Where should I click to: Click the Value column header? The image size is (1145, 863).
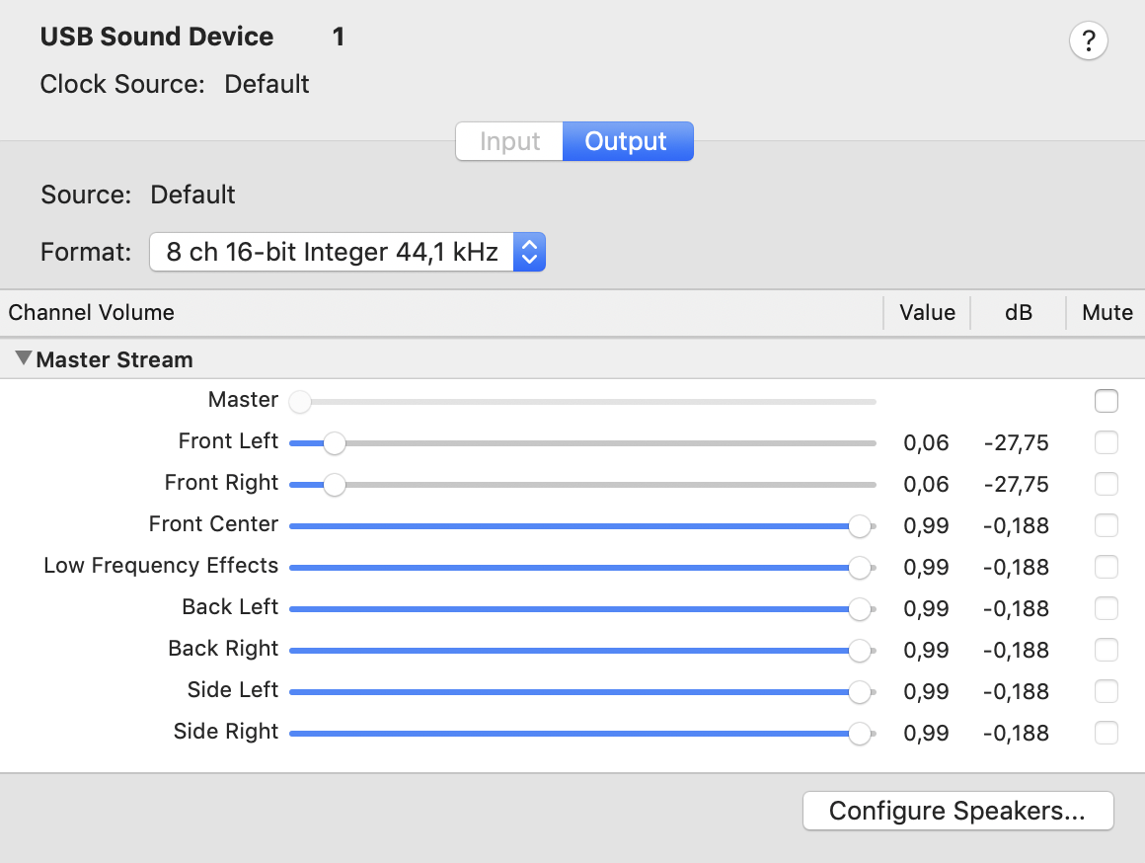point(927,313)
